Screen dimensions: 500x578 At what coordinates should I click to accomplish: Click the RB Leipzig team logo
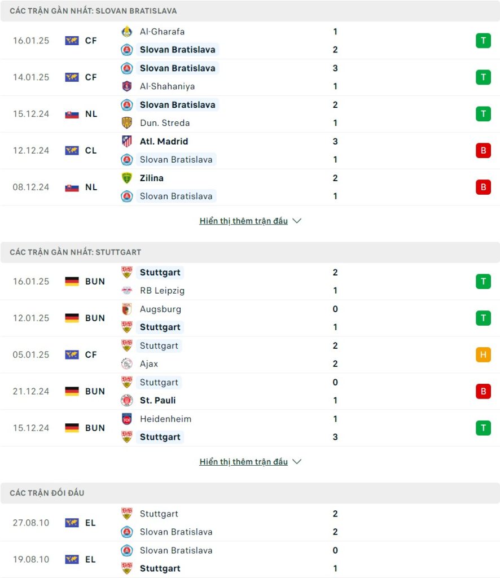click(x=127, y=291)
